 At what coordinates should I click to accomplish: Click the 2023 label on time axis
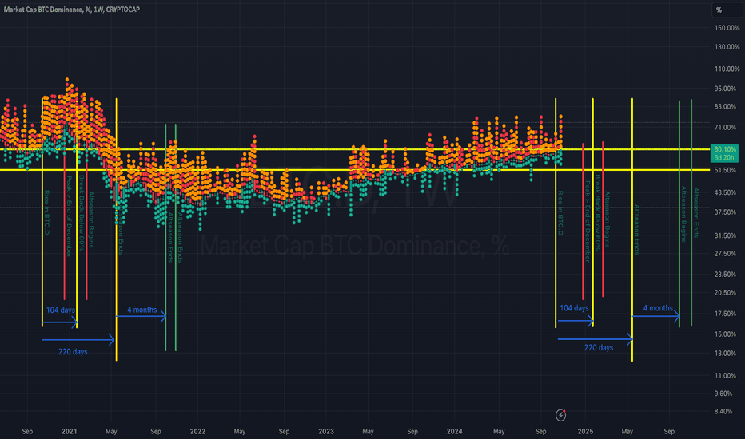(x=326, y=431)
